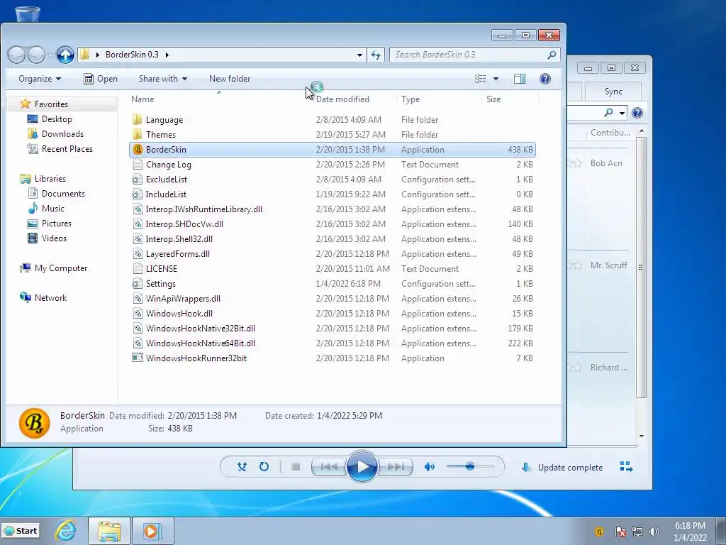Open Explorer help button
The height and width of the screenshot is (545, 726).
(x=545, y=79)
